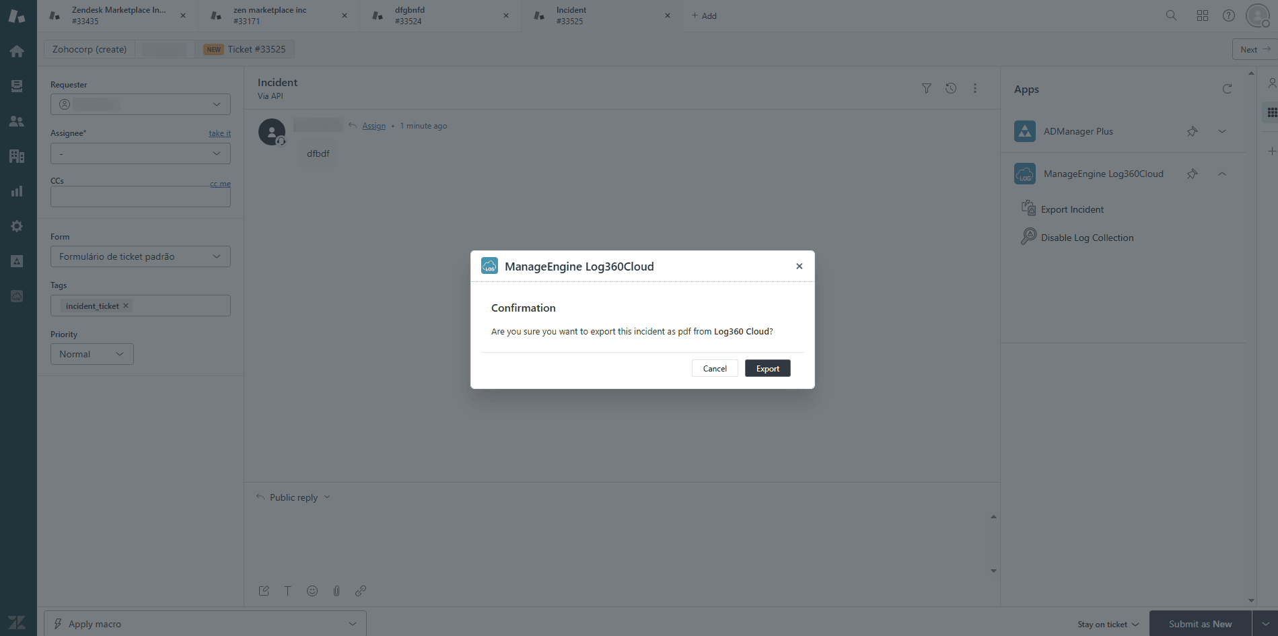Open Organizations in the left sidebar

[17, 156]
